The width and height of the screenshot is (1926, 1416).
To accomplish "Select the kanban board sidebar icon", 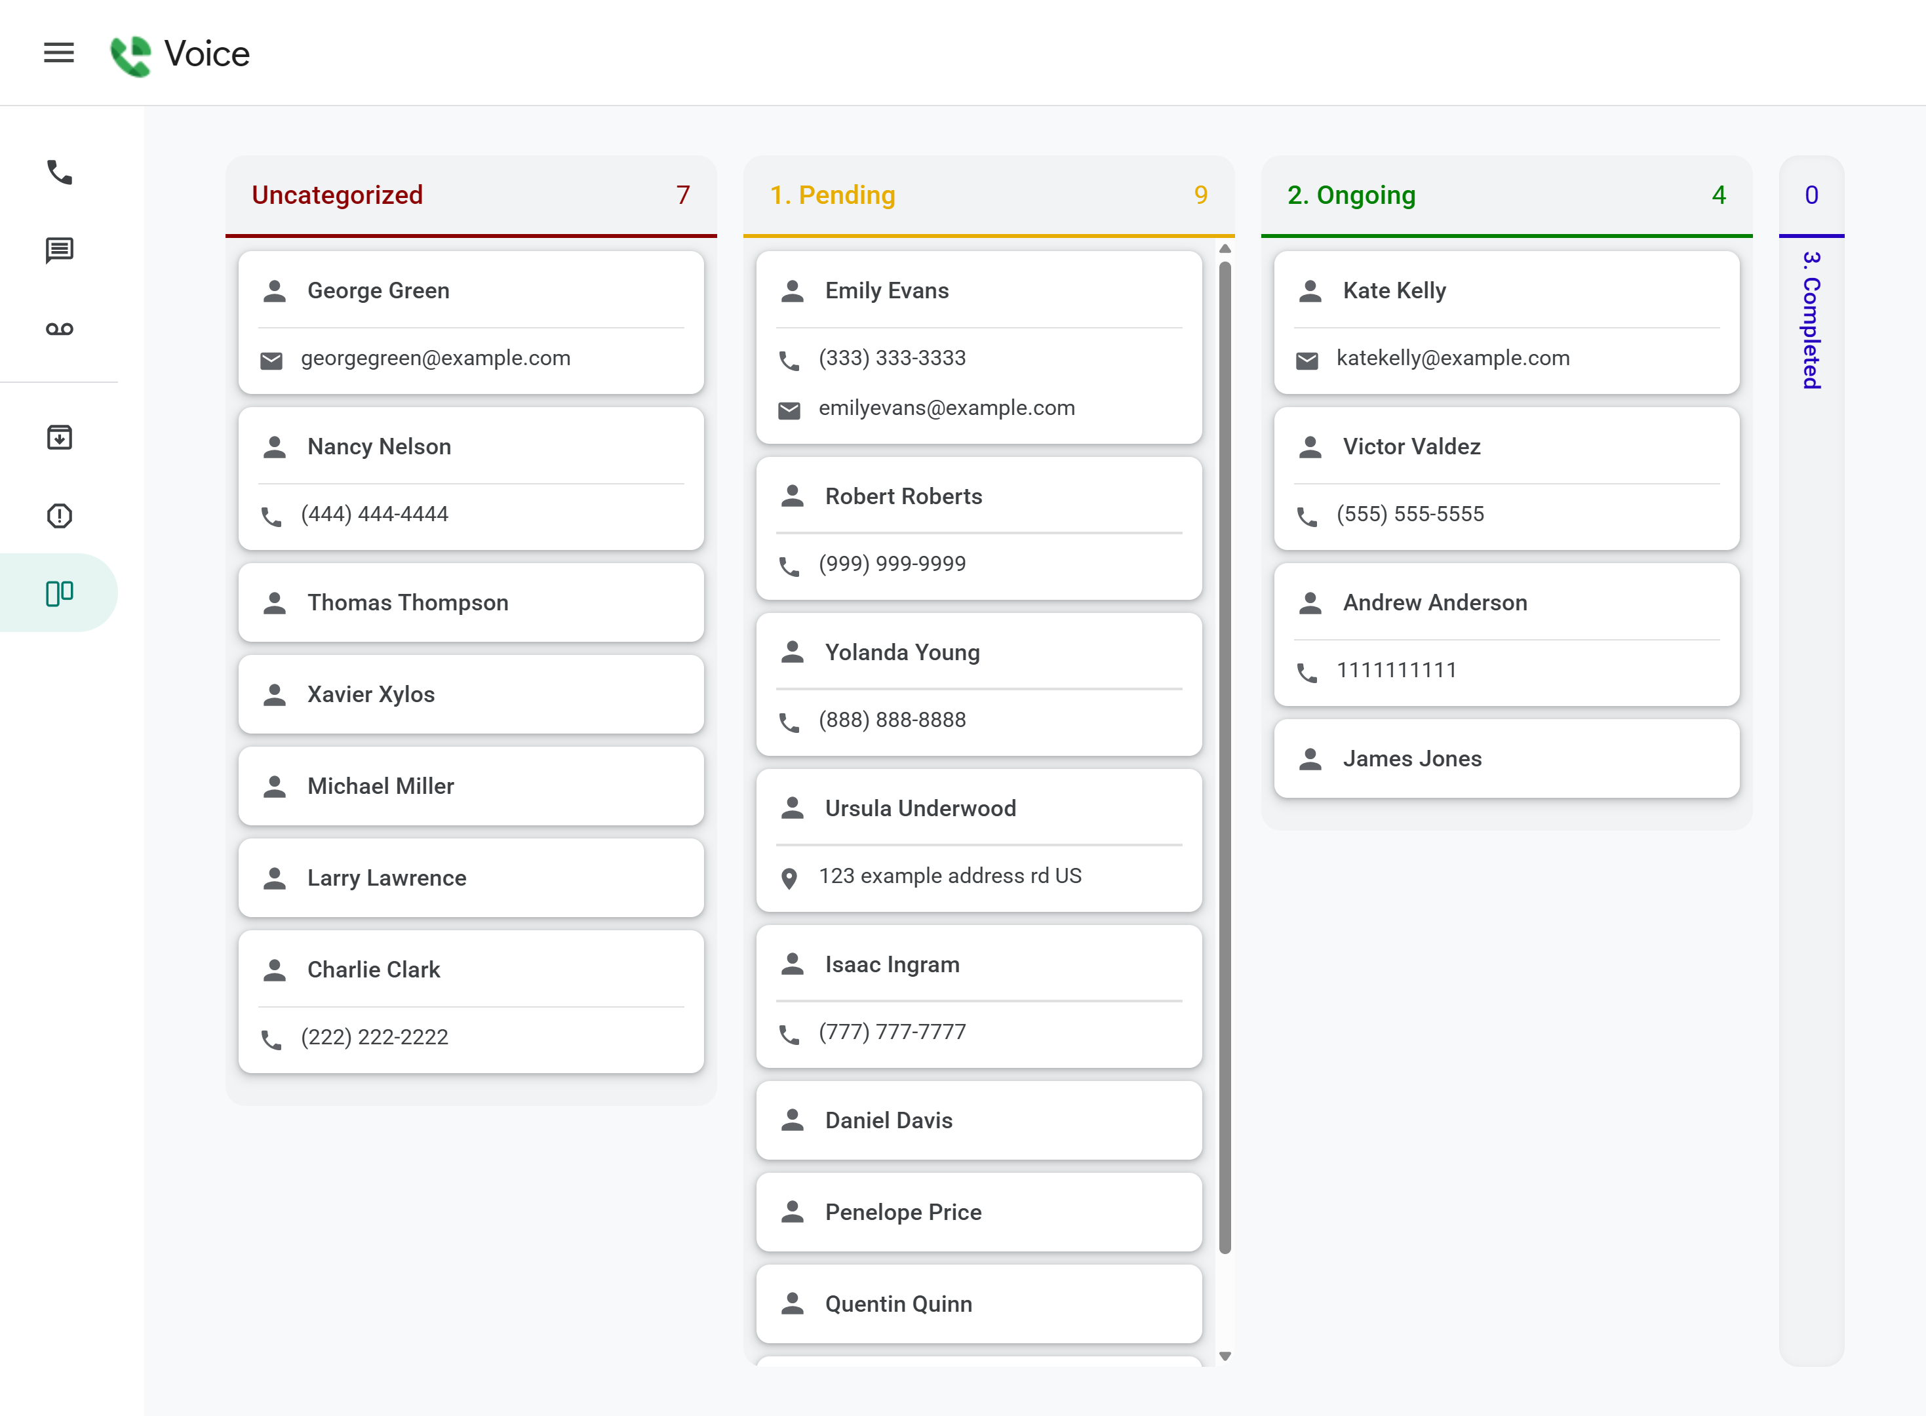I will pos(59,593).
